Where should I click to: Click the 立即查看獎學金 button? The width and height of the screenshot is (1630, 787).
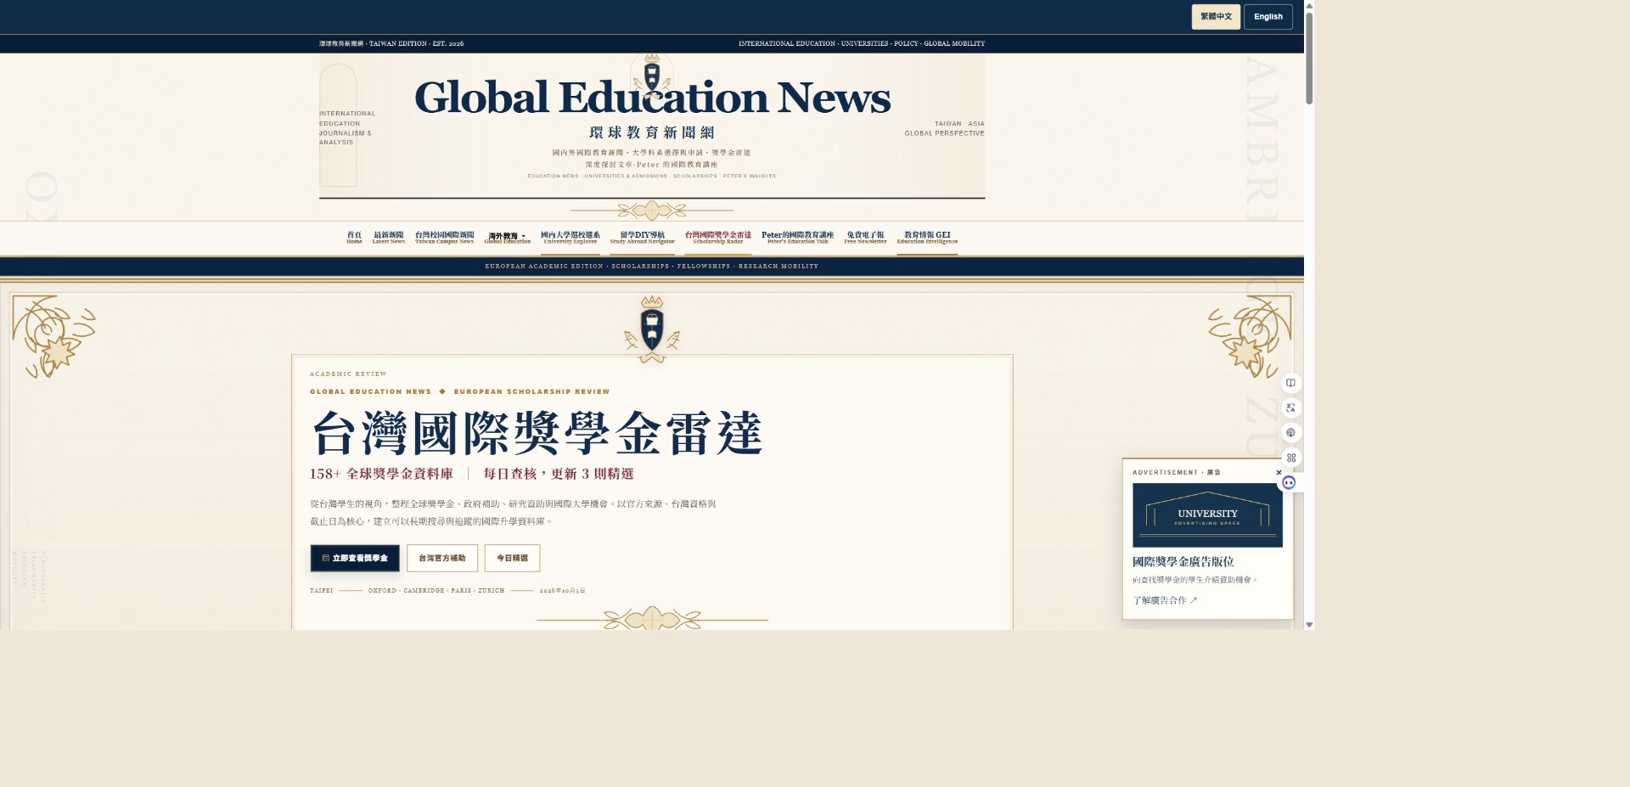pos(355,558)
